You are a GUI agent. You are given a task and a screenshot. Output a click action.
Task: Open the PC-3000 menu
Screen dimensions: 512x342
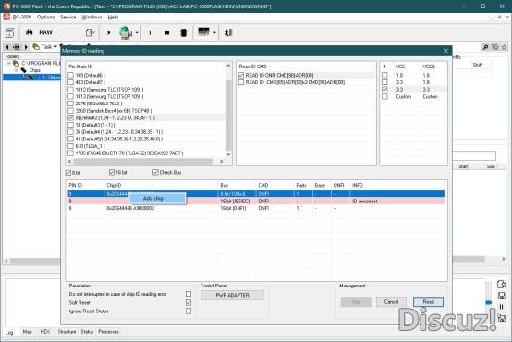22,17
